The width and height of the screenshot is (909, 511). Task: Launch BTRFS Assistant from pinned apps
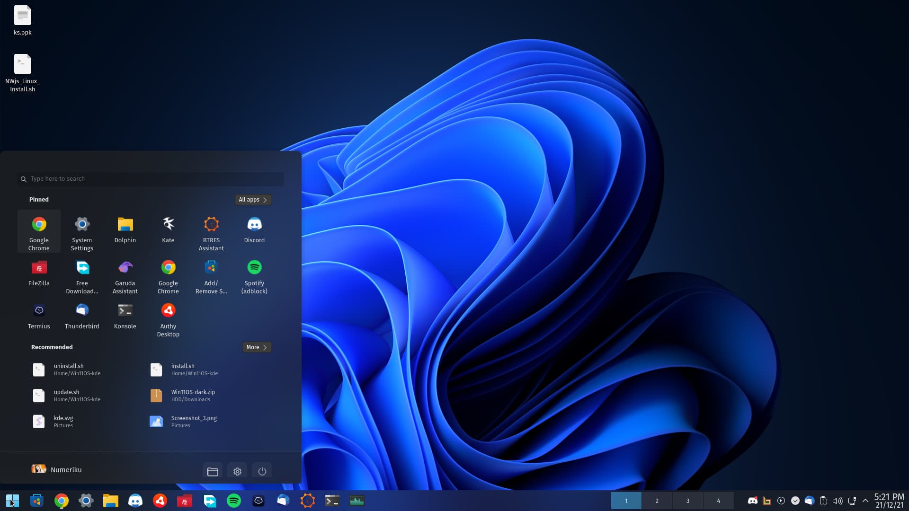pyautogui.click(x=211, y=232)
